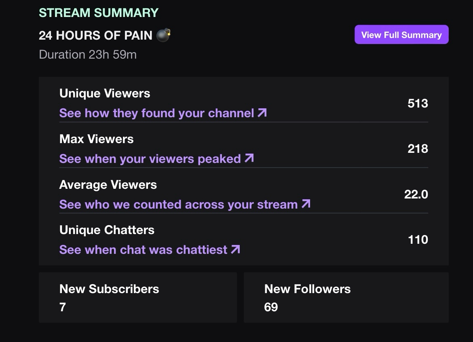This screenshot has height=342, width=473.
Task: Click the arrow icon after 'across your stream'
Action: (306, 204)
